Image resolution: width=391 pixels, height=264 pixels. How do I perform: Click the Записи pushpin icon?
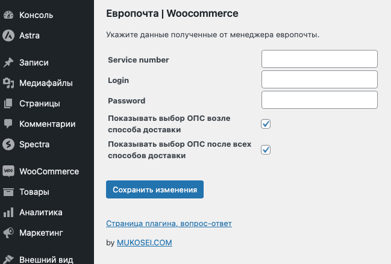(8, 63)
